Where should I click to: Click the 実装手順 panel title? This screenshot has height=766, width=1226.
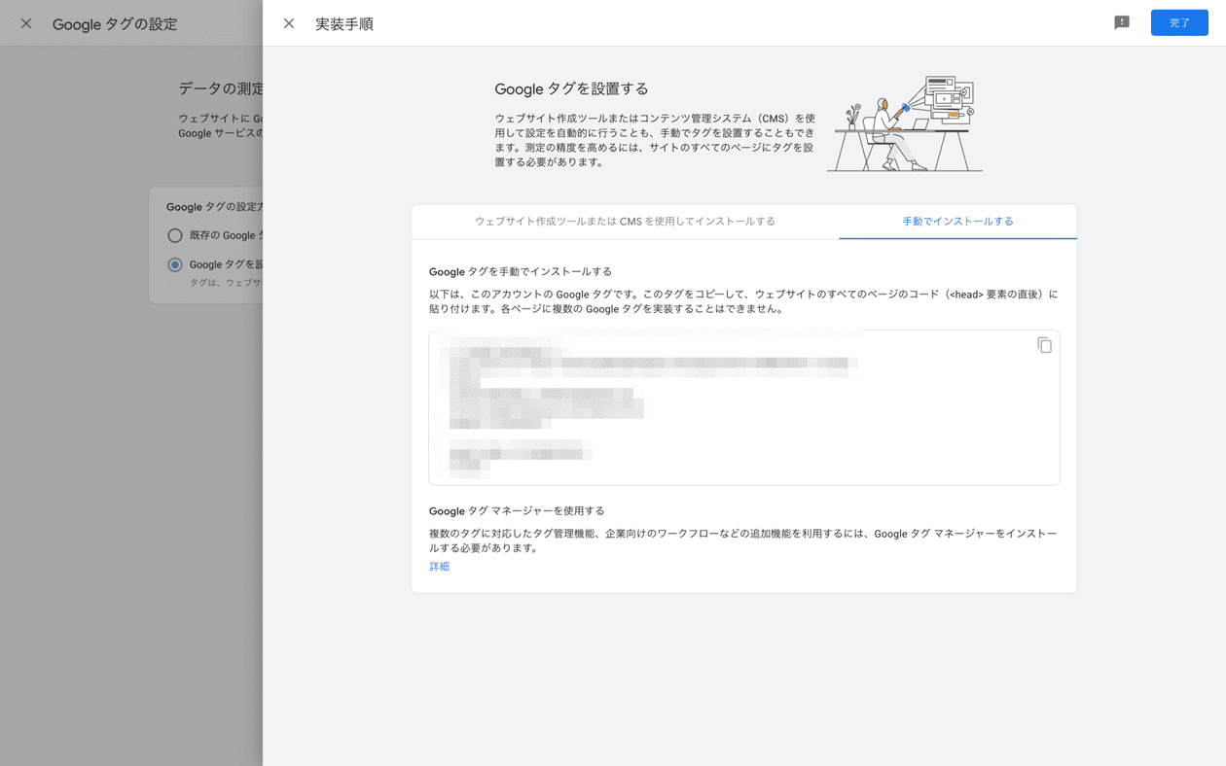pyautogui.click(x=344, y=23)
